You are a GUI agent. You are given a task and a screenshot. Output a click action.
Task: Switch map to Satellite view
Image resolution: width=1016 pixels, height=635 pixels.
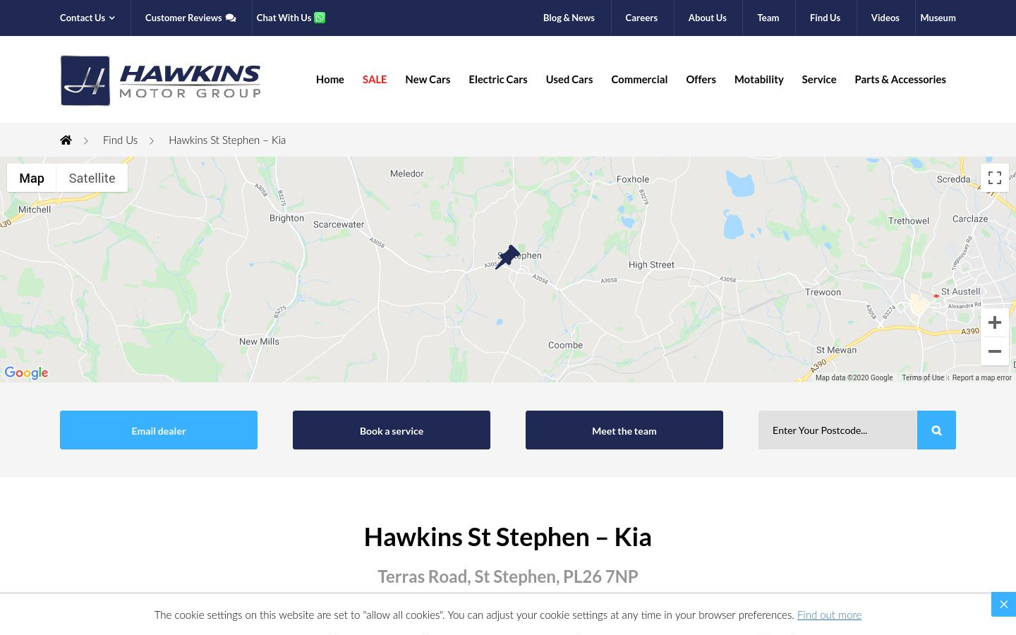(92, 178)
